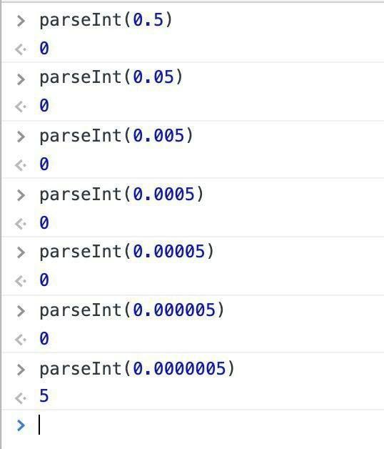Click the output arrow beside result 5

(x=21, y=398)
